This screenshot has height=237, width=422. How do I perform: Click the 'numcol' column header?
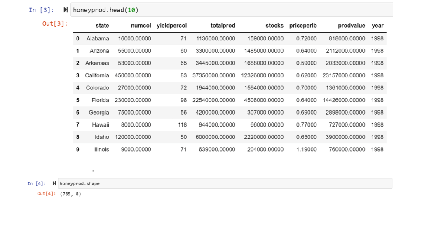(141, 26)
